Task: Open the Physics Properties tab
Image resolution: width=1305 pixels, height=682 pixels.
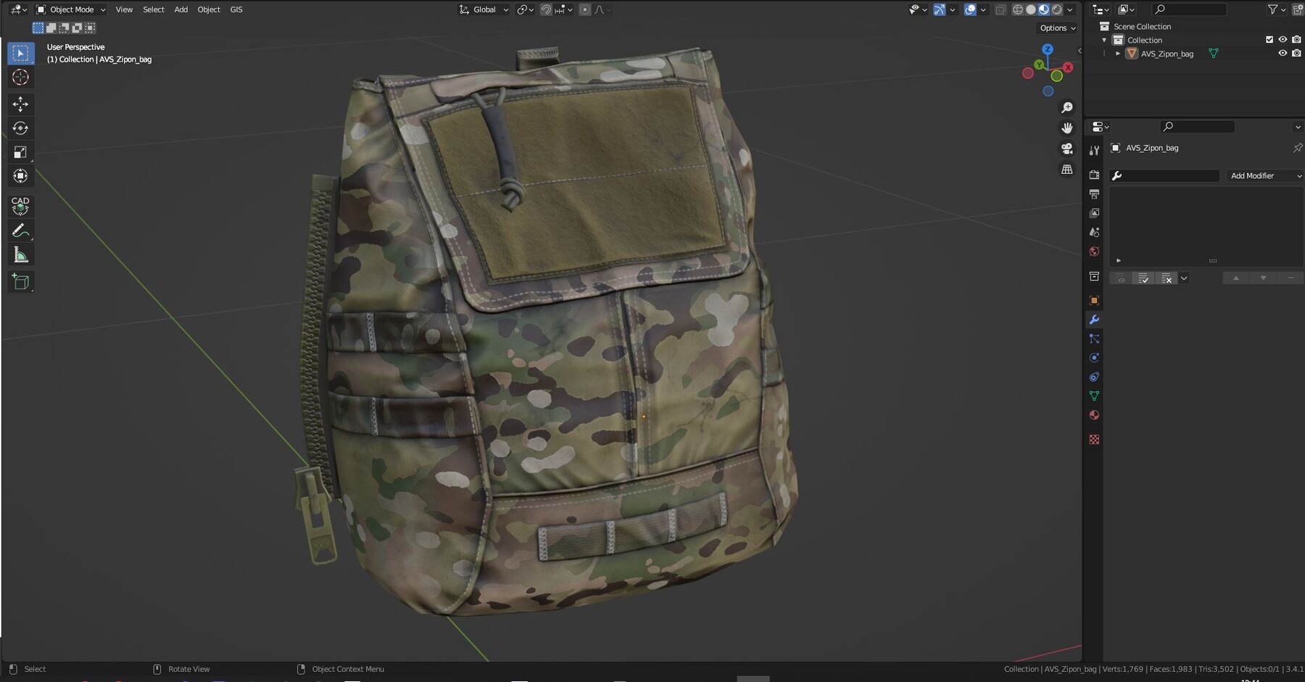Action: pyautogui.click(x=1095, y=357)
